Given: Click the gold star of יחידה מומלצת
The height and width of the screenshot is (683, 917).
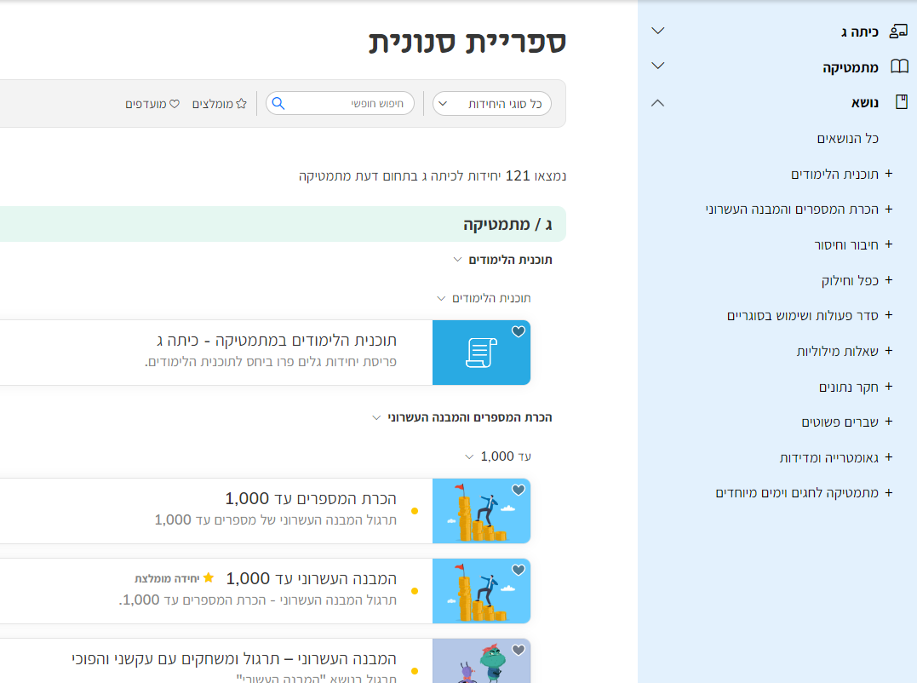Looking at the screenshot, I should [x=209, y=577].
